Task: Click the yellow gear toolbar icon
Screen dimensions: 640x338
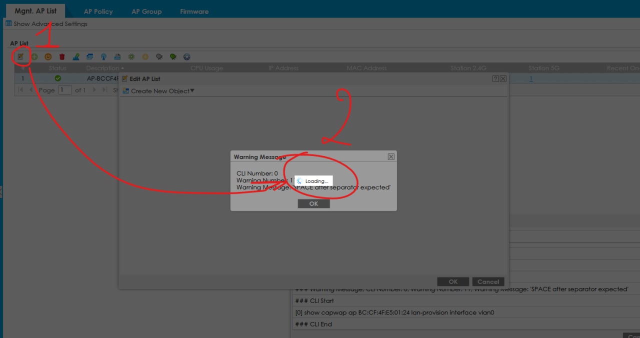Action: point(145,57)
